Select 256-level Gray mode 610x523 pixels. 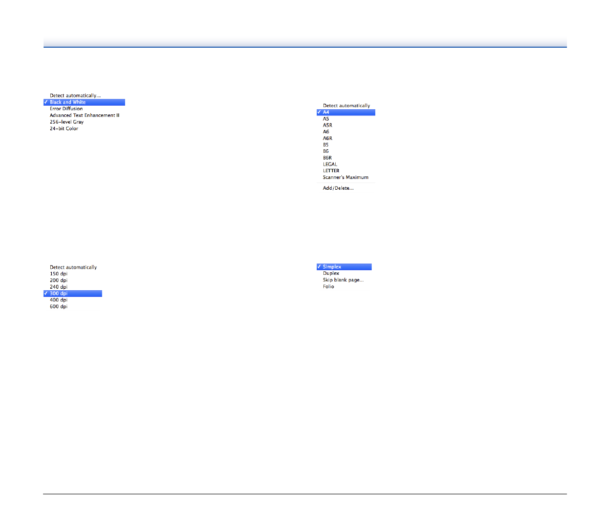pyautogui.click(x=67, y=122)
